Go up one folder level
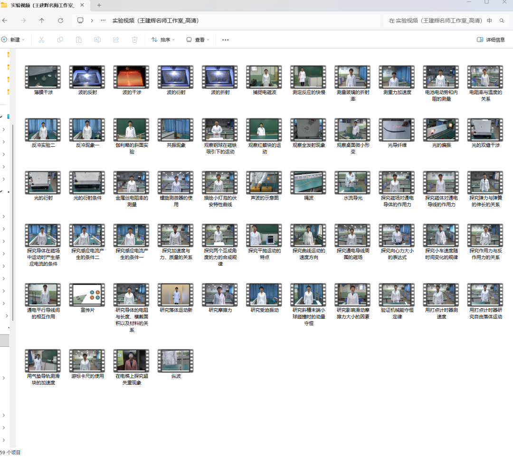Screen dimensions: 513x457 (42, 20)
